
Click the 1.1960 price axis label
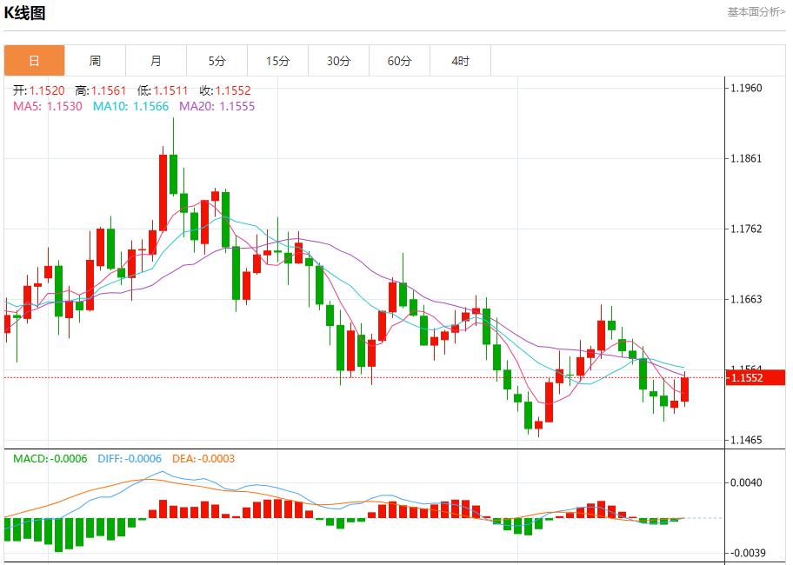point(746,89)
